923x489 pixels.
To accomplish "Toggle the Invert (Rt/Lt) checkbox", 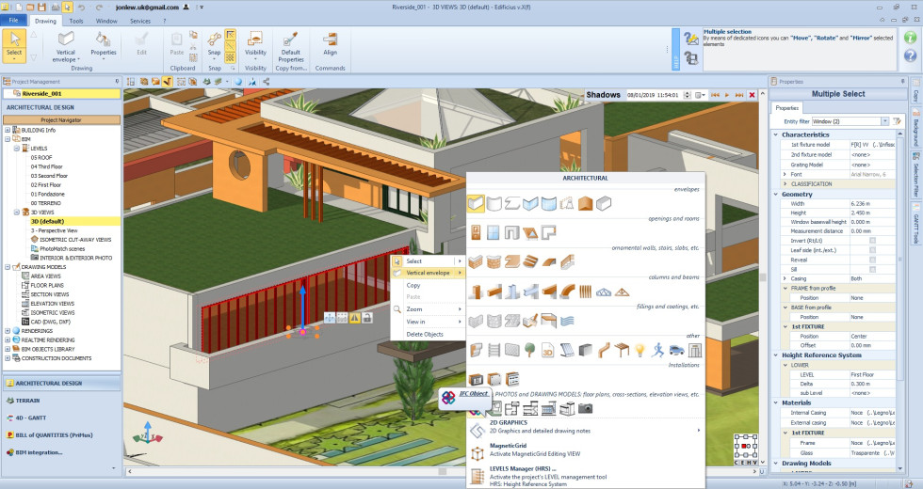I will 872,241.
